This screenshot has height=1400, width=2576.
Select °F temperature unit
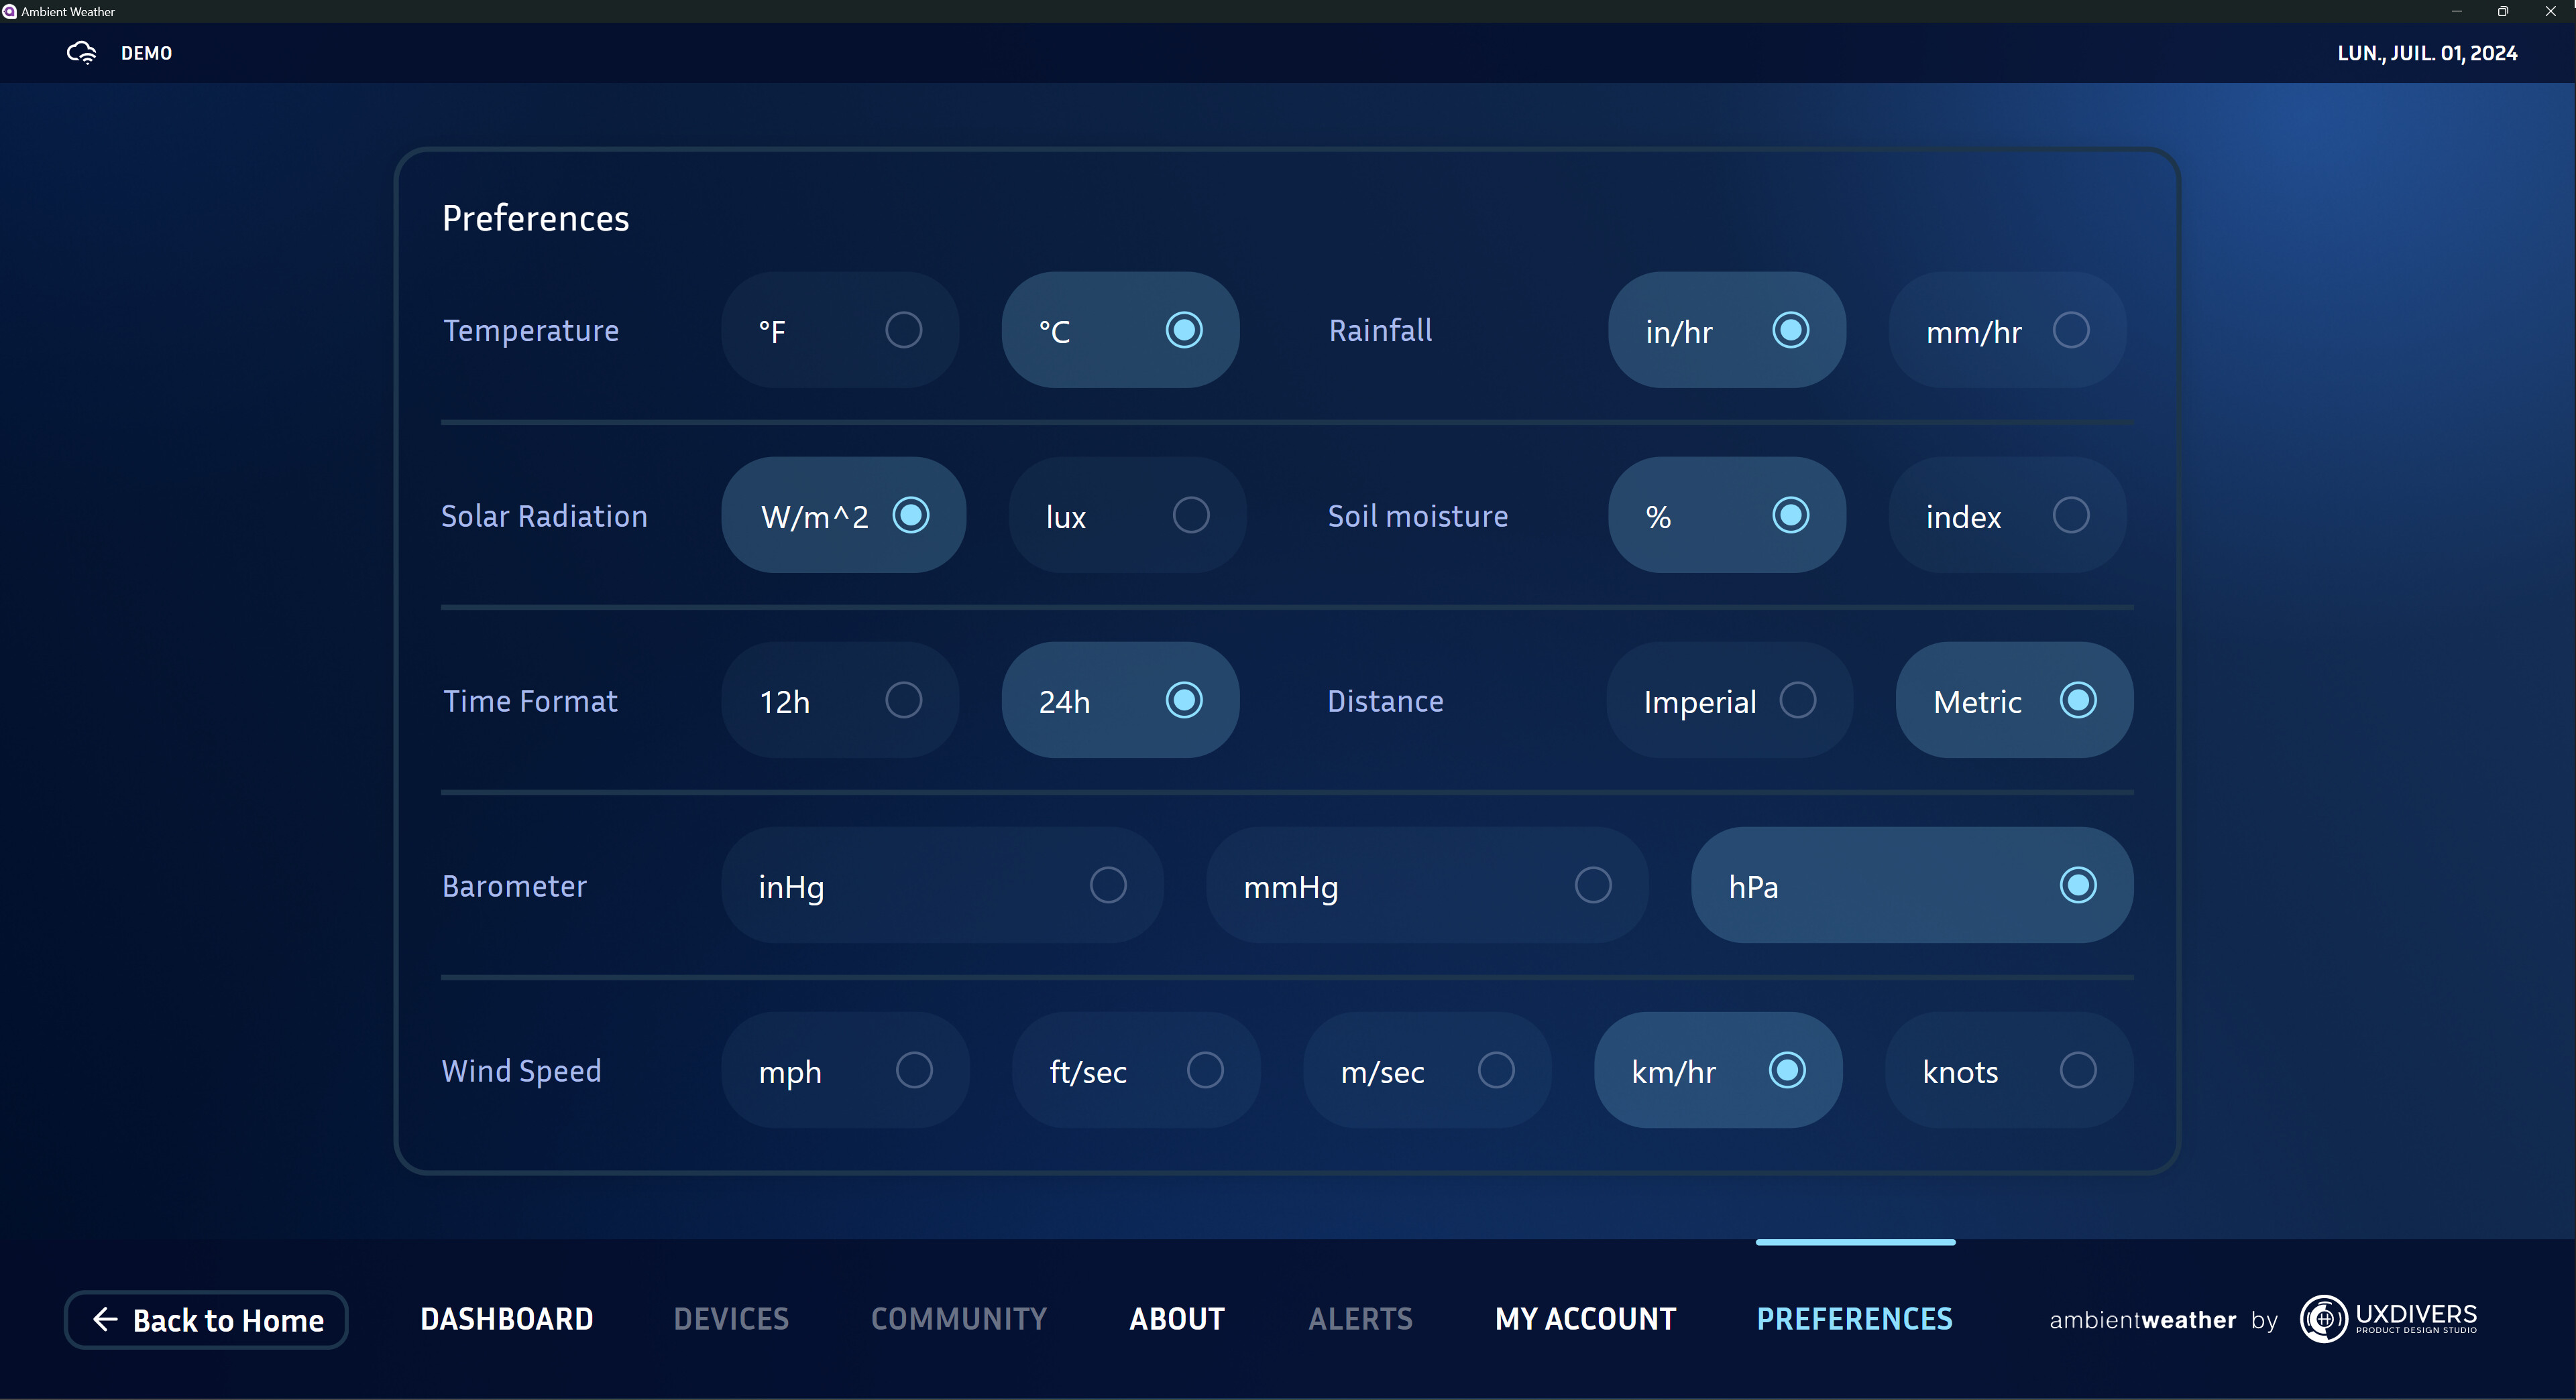point(840,330)
